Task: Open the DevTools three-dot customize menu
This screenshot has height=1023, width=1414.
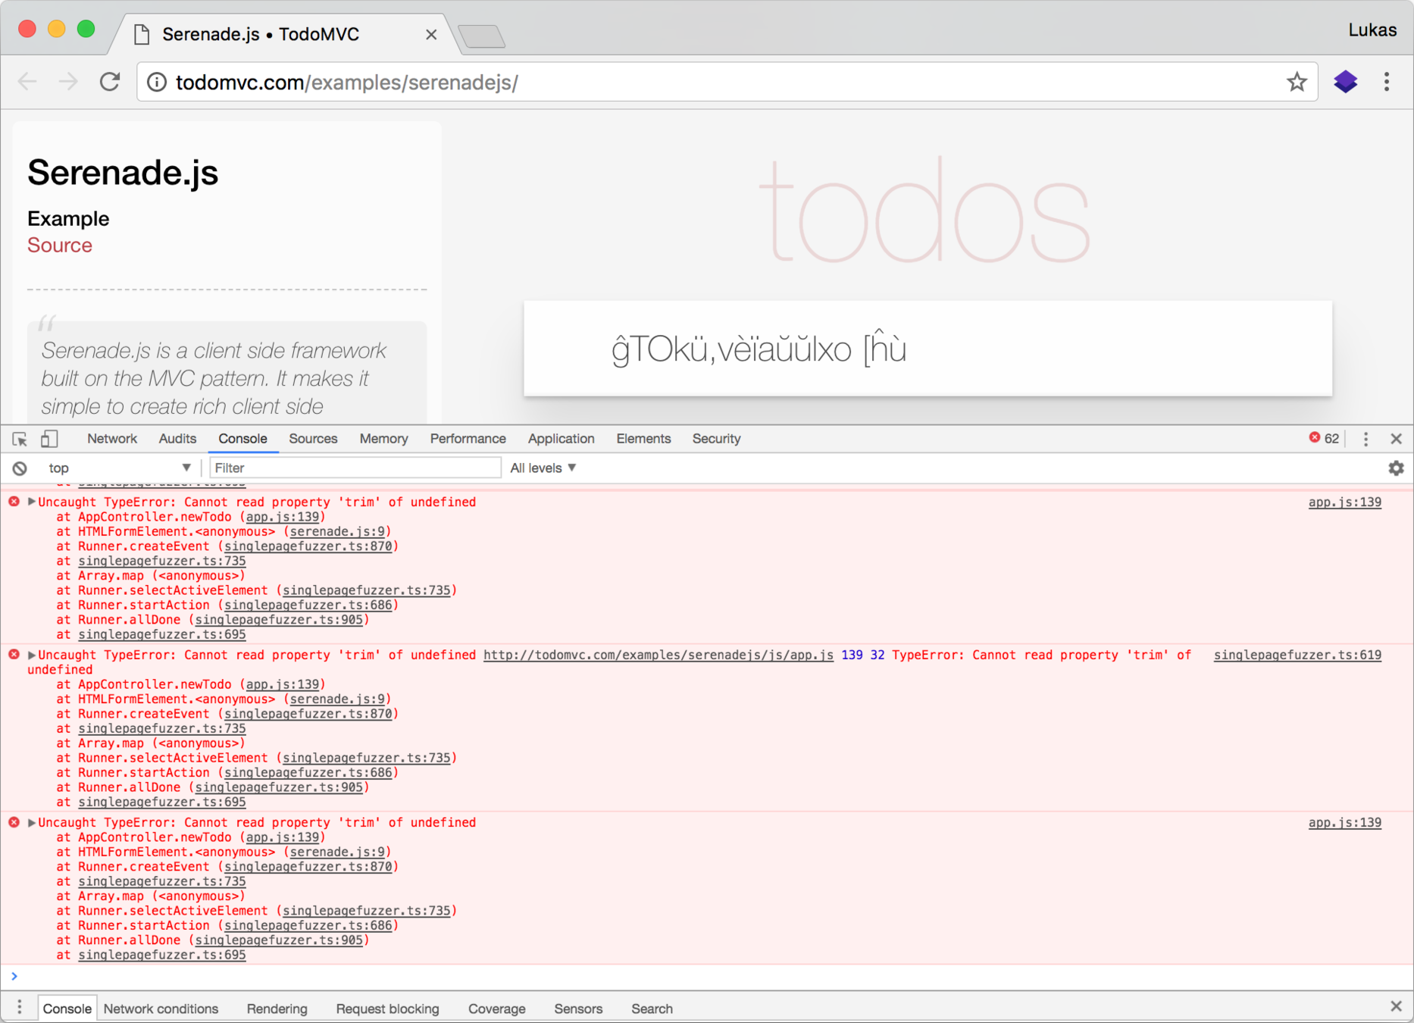Action: 1366,439
